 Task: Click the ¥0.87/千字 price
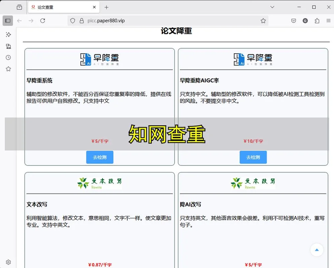[100, 265]
